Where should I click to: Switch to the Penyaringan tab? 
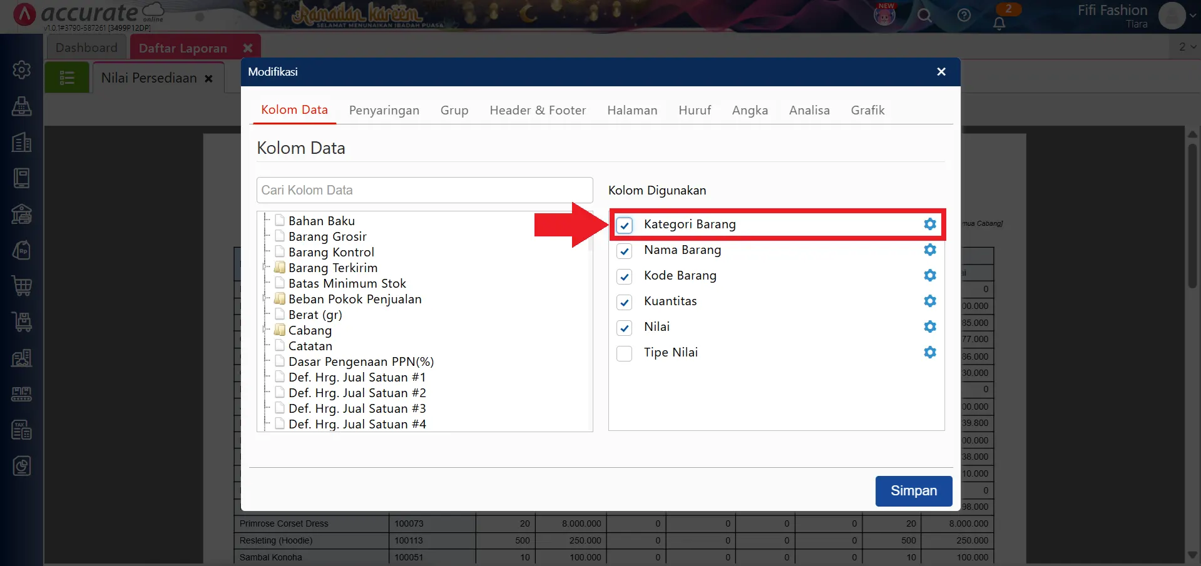click(x=384, y=111)
